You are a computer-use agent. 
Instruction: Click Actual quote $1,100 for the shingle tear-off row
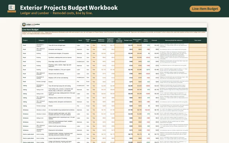(137, 45)
